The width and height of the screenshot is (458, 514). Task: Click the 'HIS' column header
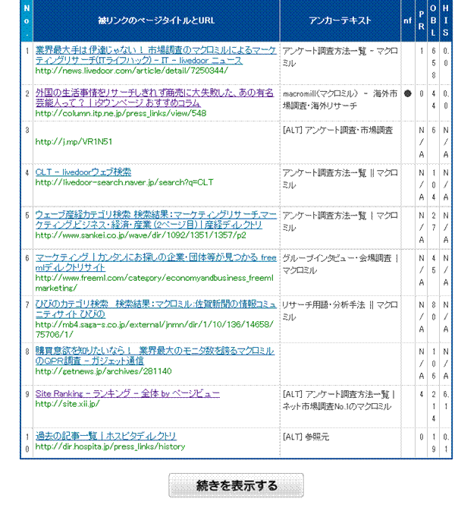click(445, 20)
